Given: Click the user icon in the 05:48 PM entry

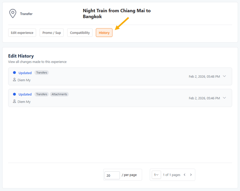Looking at the screenshot, I should point(15,80).
